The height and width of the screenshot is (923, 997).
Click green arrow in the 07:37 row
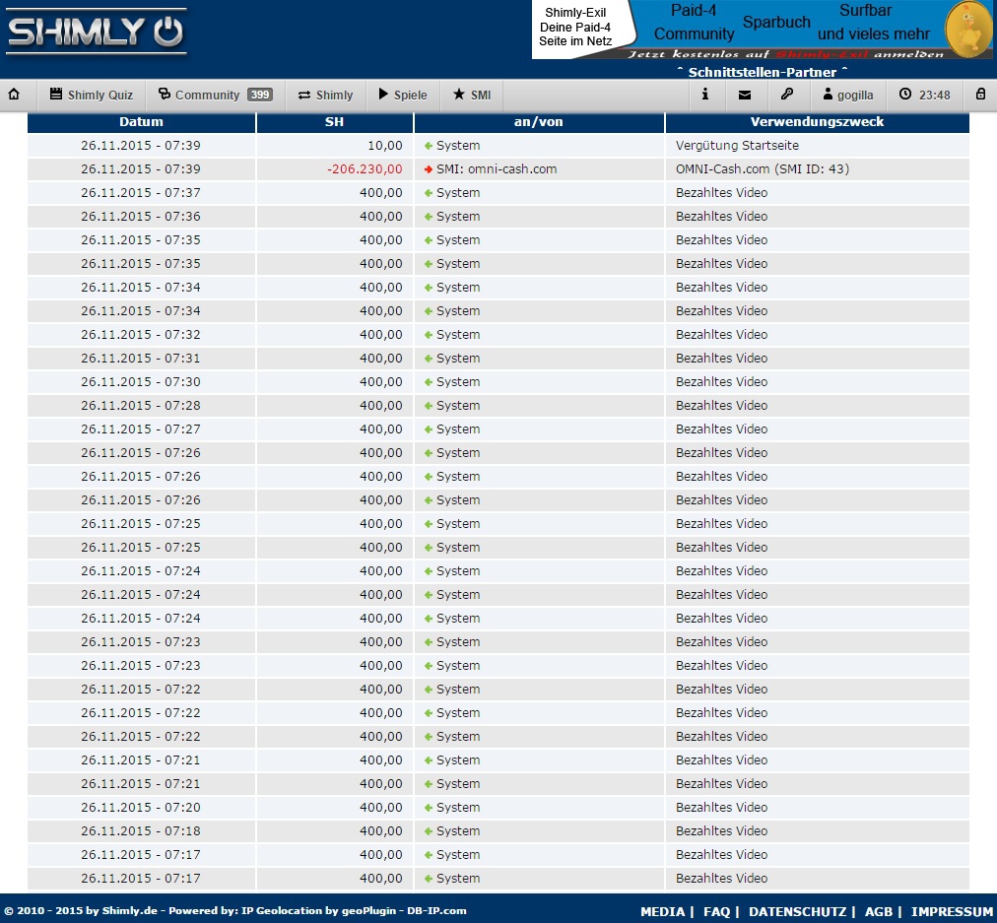(429, 193)
